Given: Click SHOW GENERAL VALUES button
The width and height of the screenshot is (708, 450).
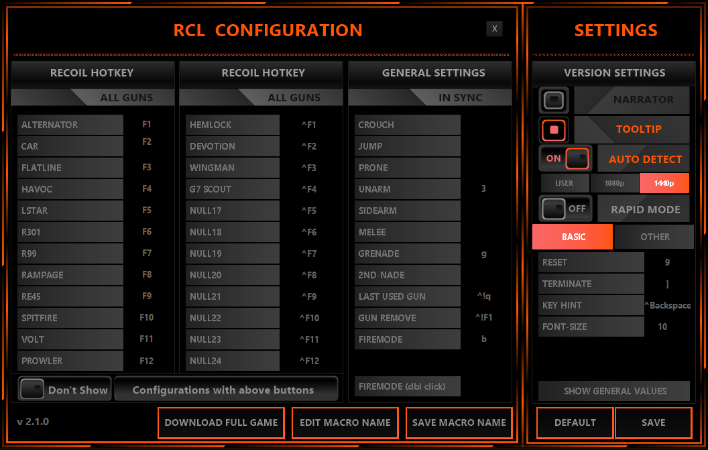Looking at the screenshot, I should point(614,391).
